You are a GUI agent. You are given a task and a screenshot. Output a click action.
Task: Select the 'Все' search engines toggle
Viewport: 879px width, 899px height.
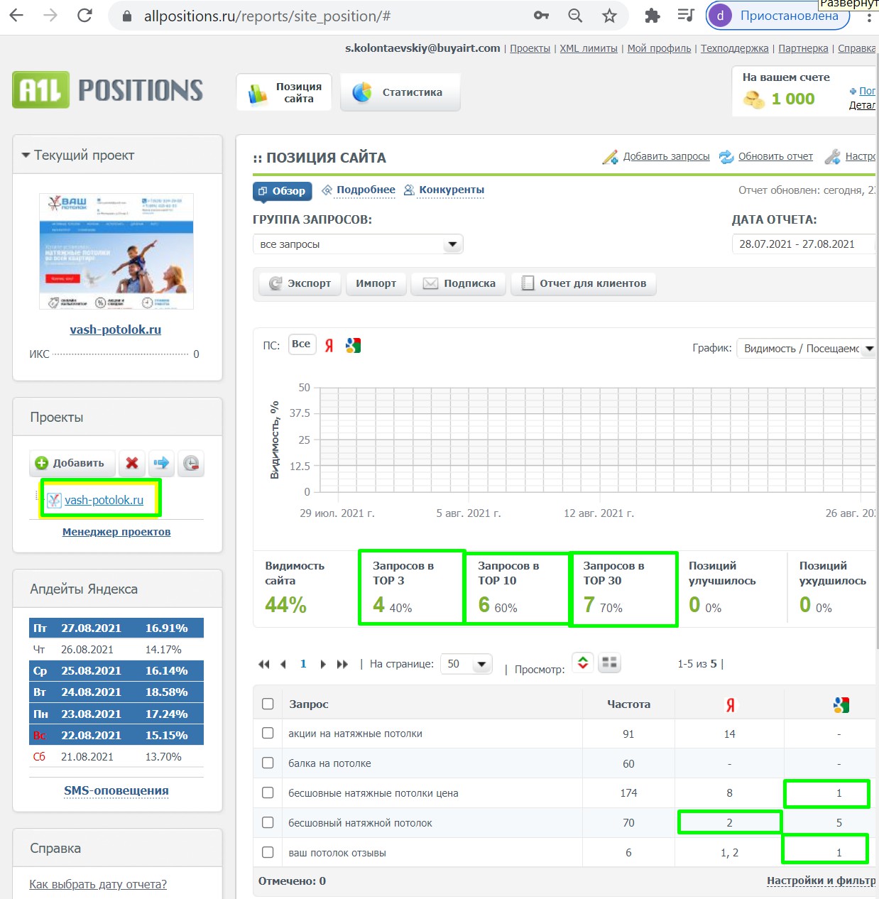(x=302, y=344)
